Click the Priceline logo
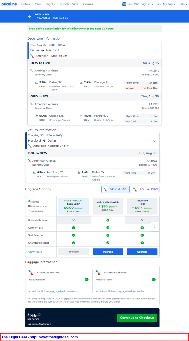The height and width of the screenshot is (341, 189). (10, 4)
